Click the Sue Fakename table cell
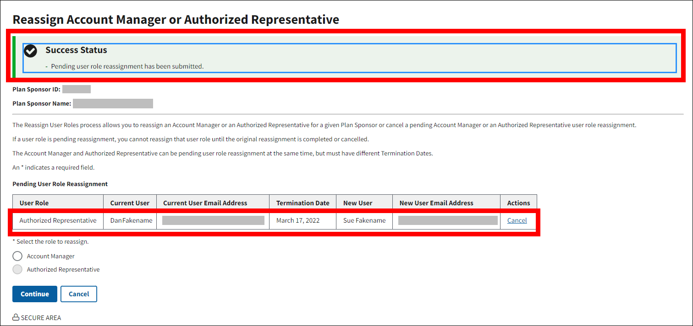This screenshot has width=693, height=326. point(364,220)
